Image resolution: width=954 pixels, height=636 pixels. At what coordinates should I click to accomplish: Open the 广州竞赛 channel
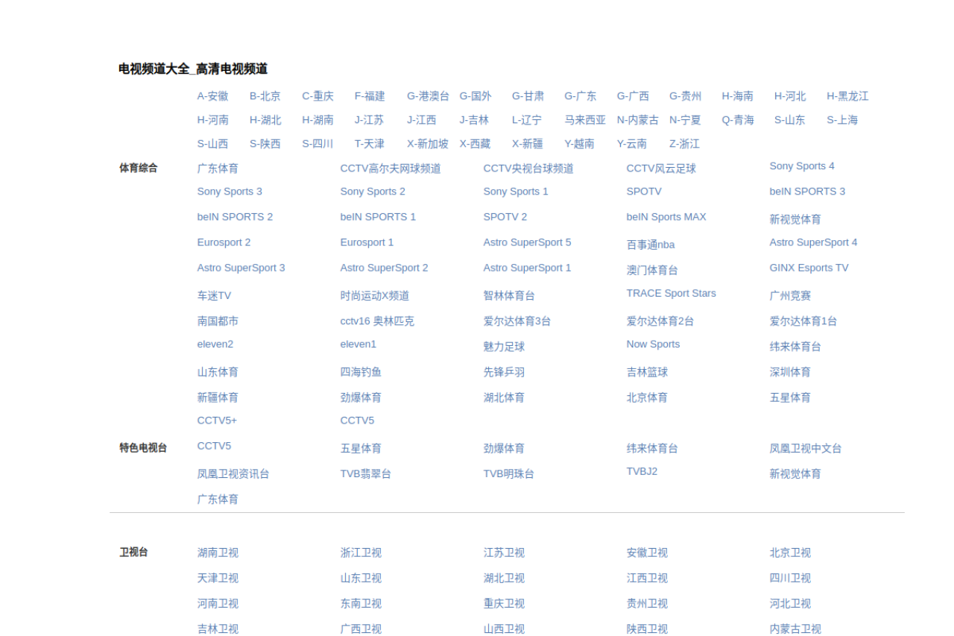[790, 296]
